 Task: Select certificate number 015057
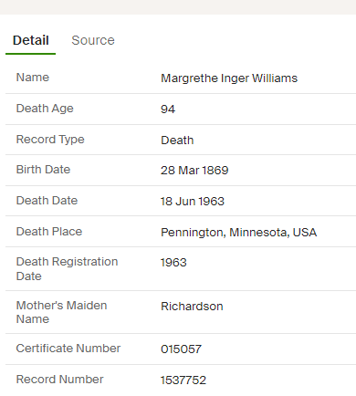181,349
